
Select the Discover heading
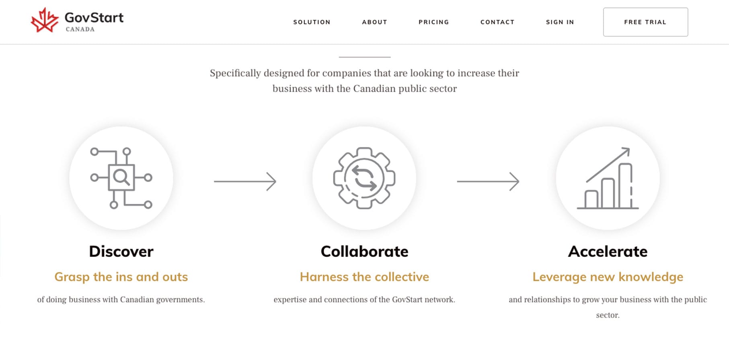coord(121,252)
